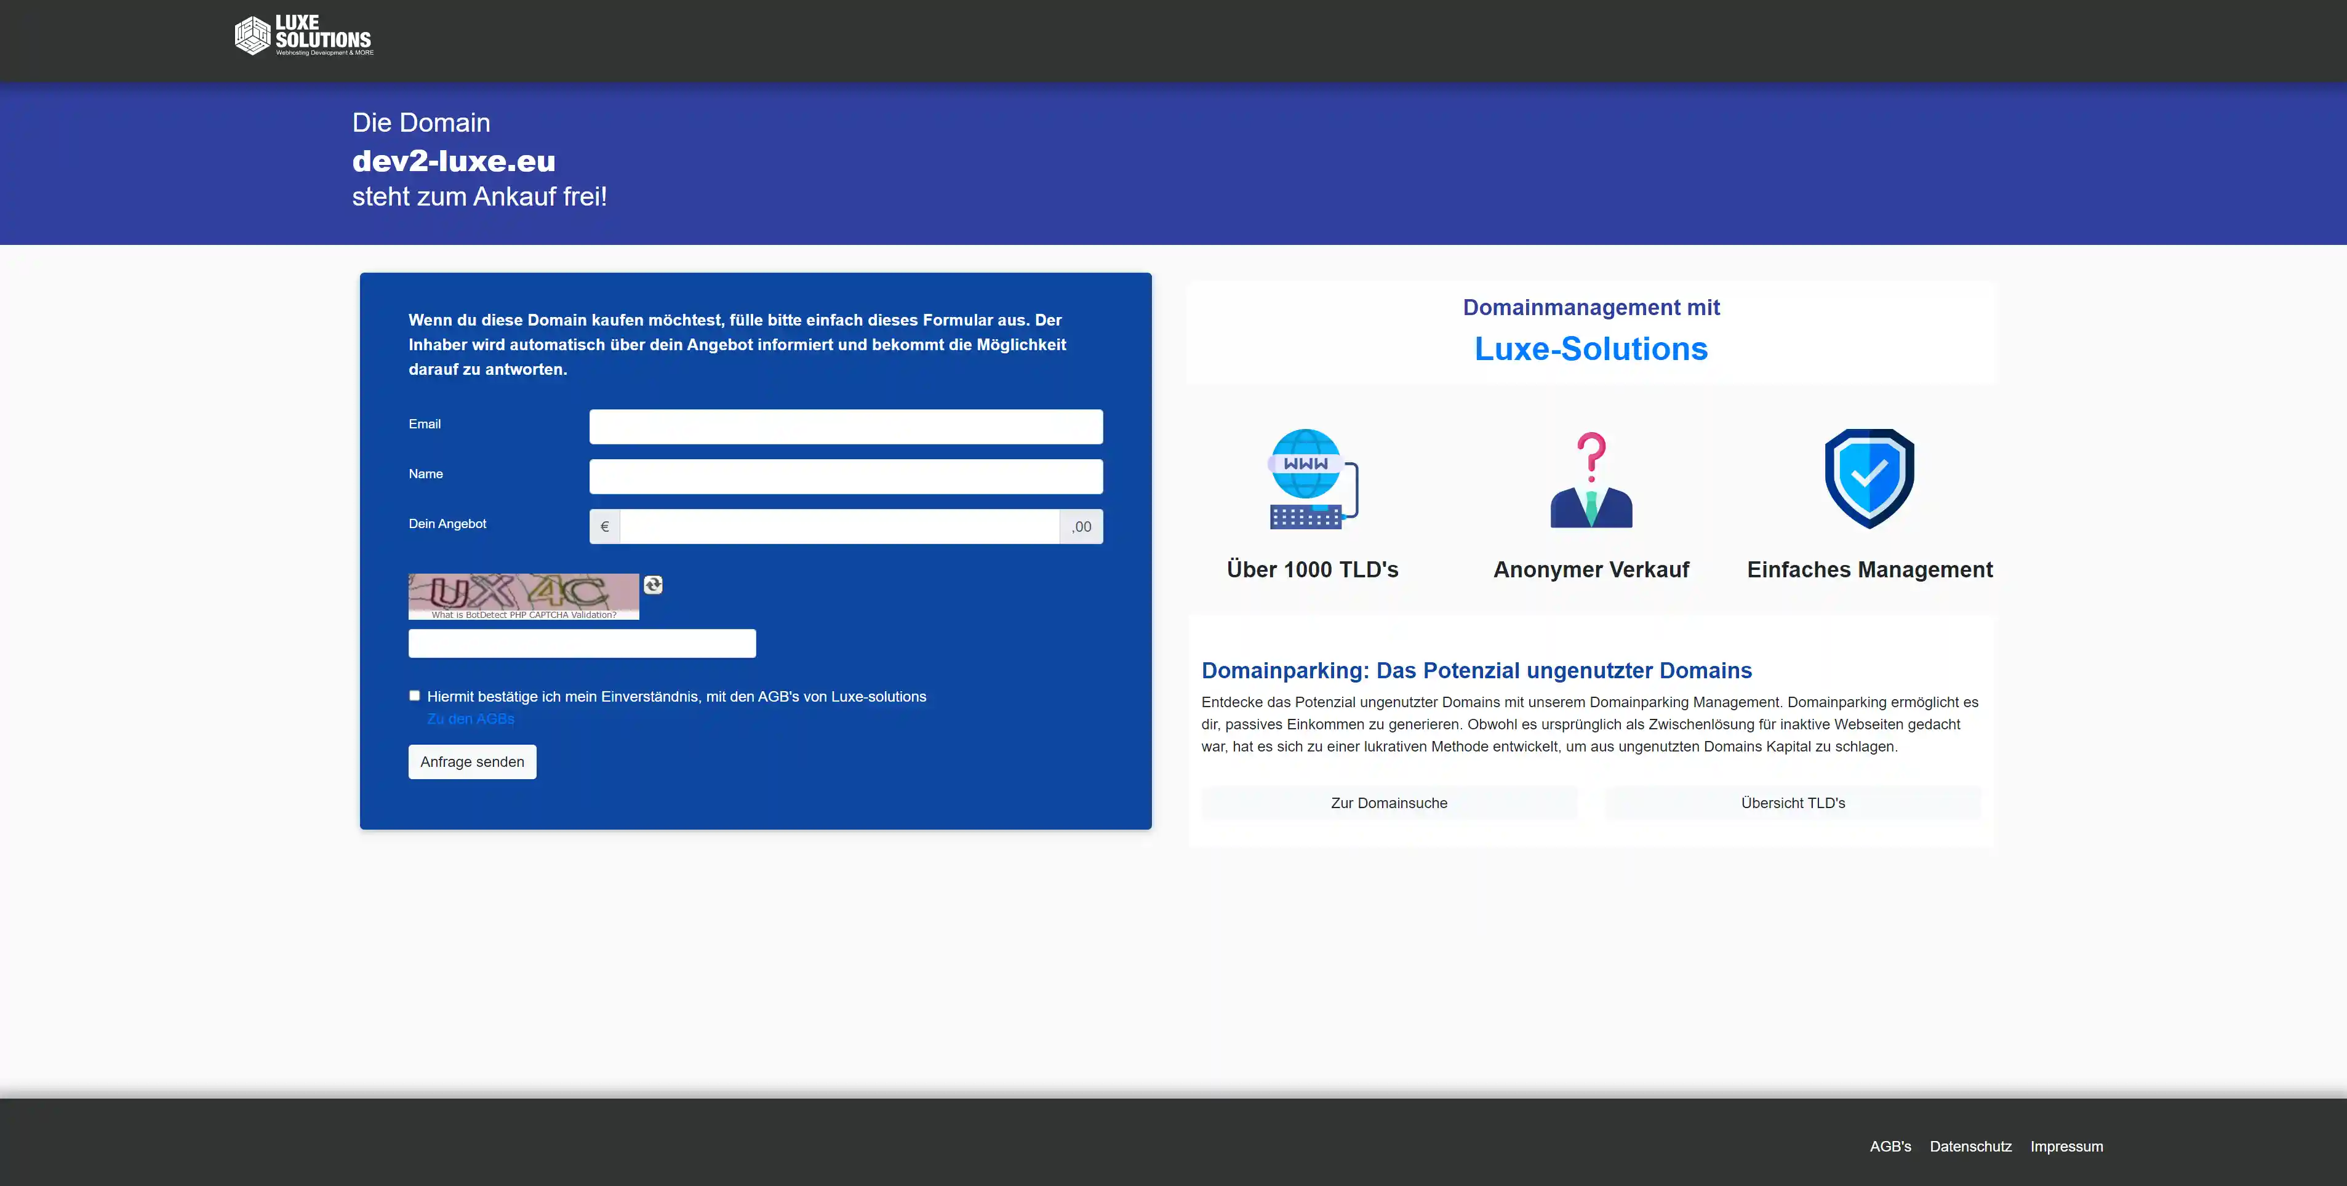
Task: Focus the Dein Angebot amount field
Action: click(839, 526)
